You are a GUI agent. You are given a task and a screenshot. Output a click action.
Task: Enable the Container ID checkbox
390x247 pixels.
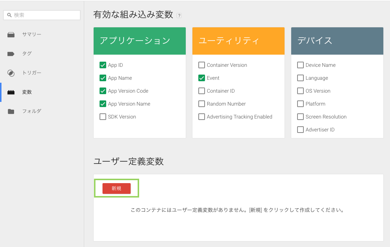click(201, 91)
